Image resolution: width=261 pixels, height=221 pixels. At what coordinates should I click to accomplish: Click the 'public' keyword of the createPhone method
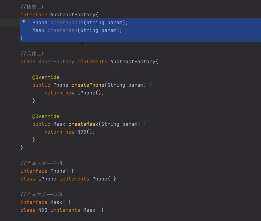click(x=41, y=85)
